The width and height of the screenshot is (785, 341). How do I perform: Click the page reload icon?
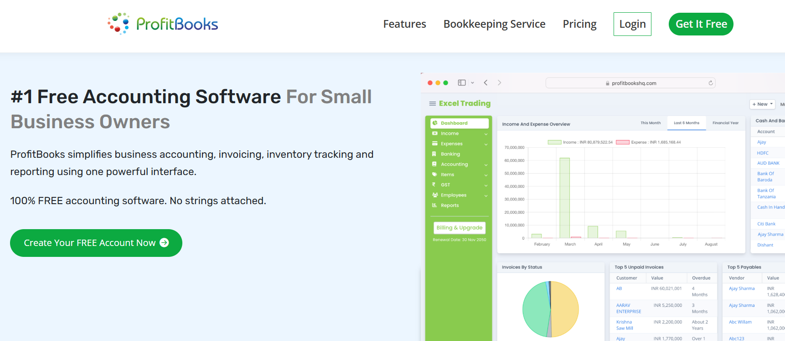pyautogui.click(x=711, y=83)
